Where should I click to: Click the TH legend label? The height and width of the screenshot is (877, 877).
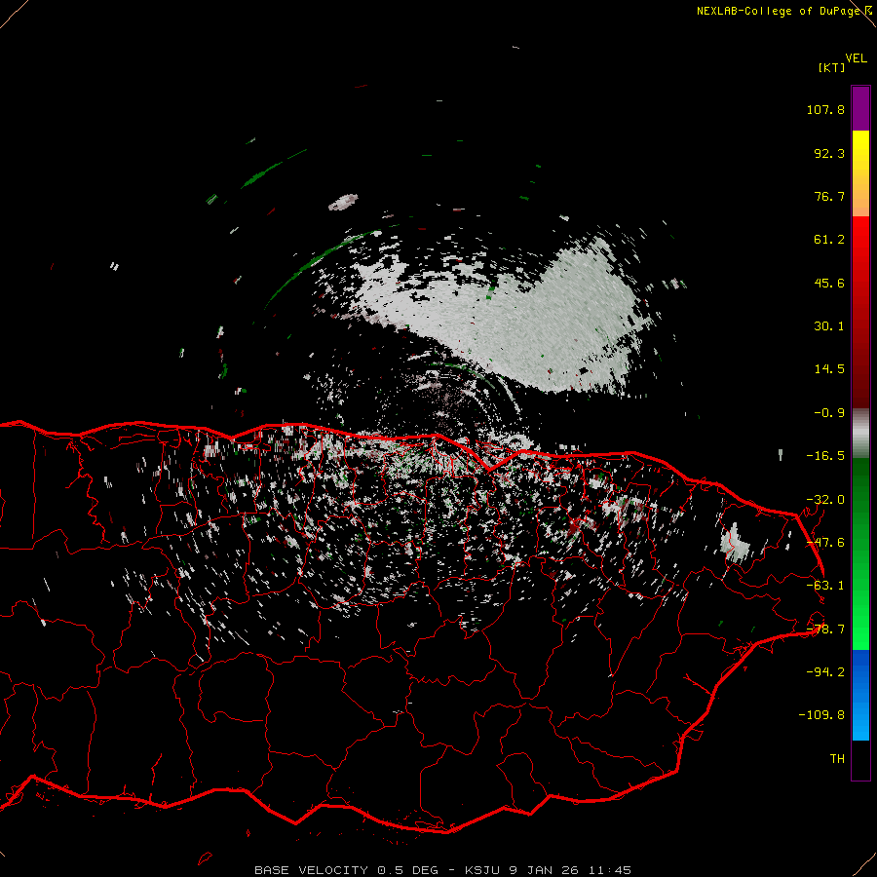tap(837, 759)
